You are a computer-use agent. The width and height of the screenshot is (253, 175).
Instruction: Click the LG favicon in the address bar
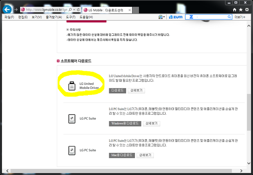click(x=23, y=10)
